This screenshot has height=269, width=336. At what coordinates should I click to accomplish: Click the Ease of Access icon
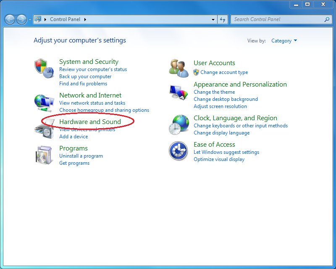click(x=178, y=151)
